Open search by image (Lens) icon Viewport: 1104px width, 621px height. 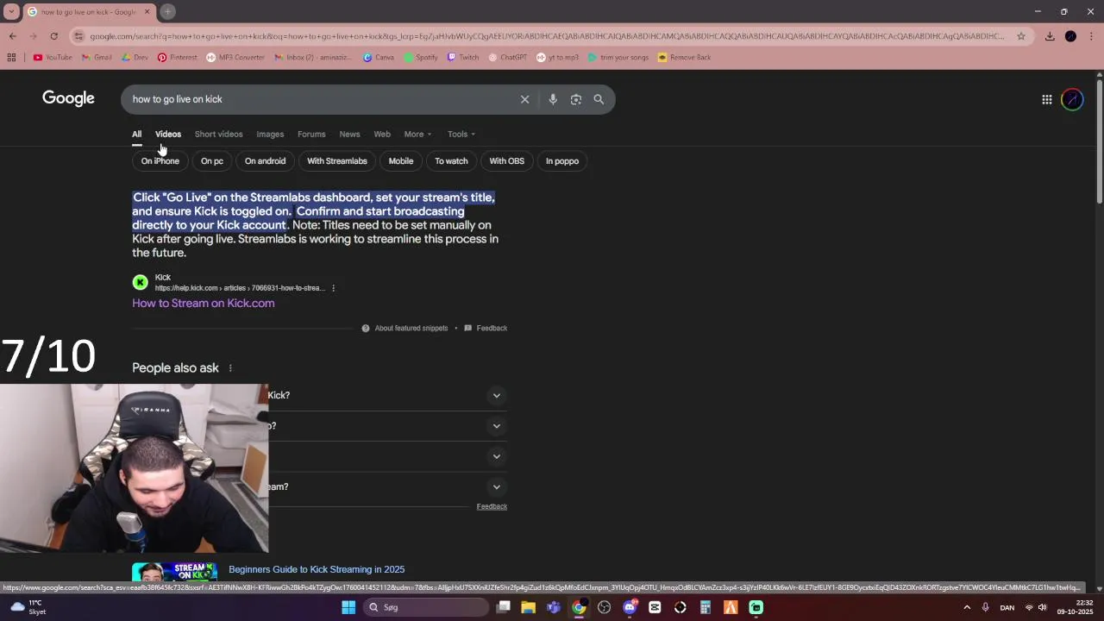click(x=576, y=99)
